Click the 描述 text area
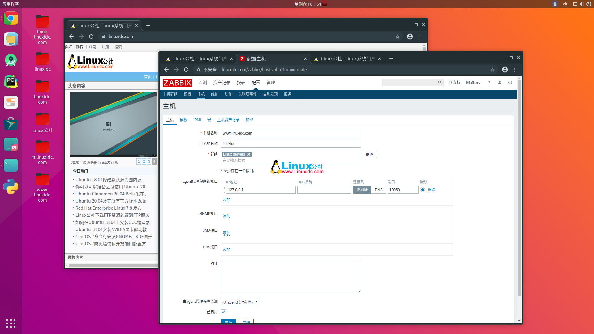 pos(291,277)
